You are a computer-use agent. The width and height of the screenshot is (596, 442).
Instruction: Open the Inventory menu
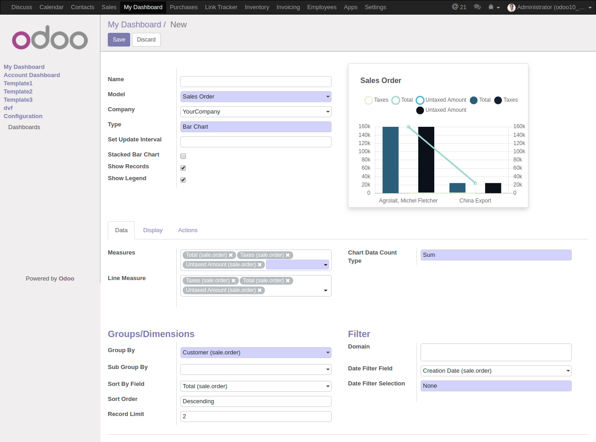[257, 7]
